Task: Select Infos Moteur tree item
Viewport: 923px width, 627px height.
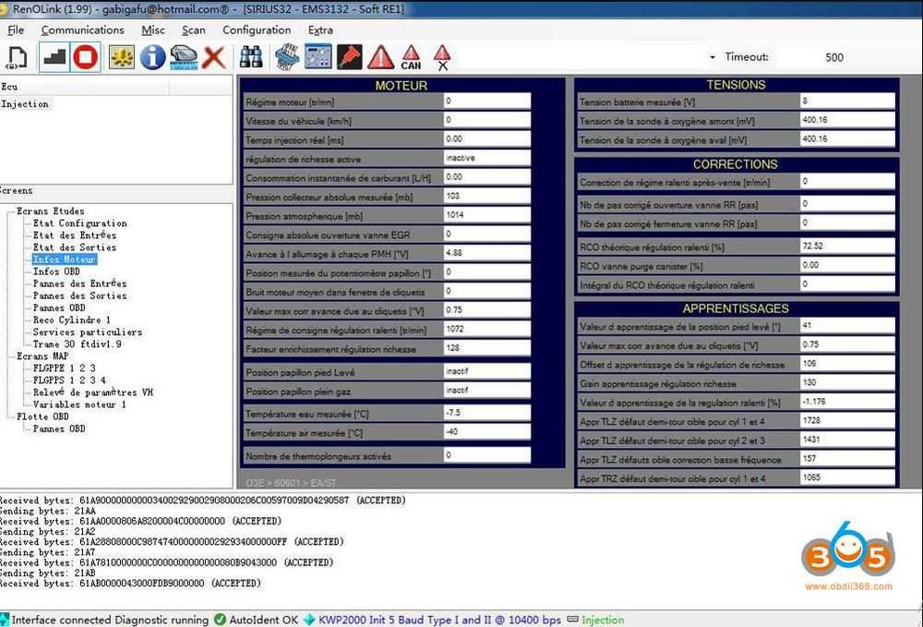Action: tap(65, 259)
